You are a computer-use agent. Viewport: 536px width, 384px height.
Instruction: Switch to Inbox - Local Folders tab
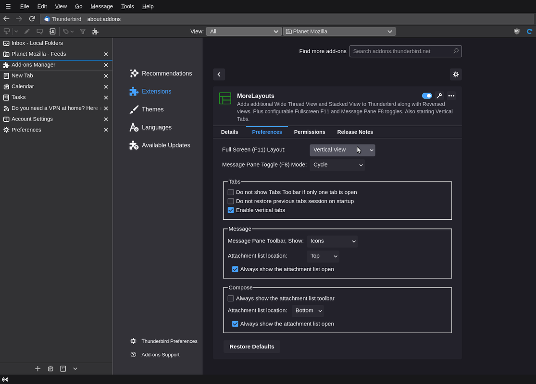tap(56, 43)
